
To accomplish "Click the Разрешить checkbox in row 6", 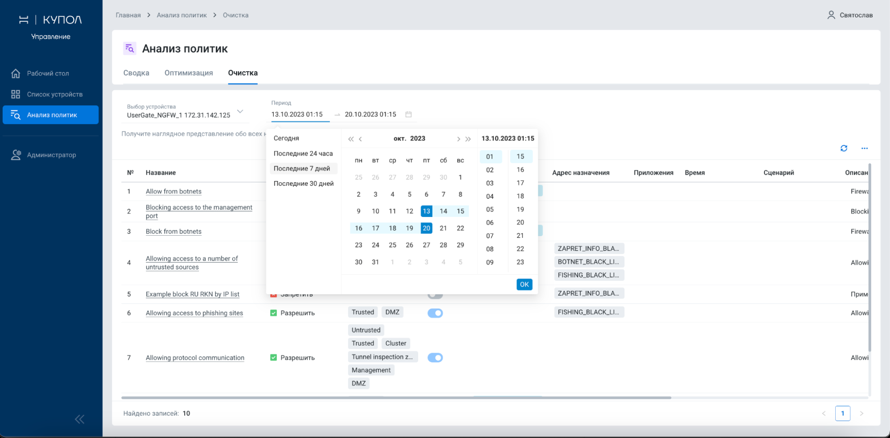I will pos(273,313).
